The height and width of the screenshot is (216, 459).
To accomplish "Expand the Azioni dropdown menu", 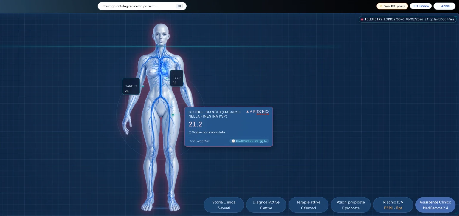I will (x=444, y=6).
